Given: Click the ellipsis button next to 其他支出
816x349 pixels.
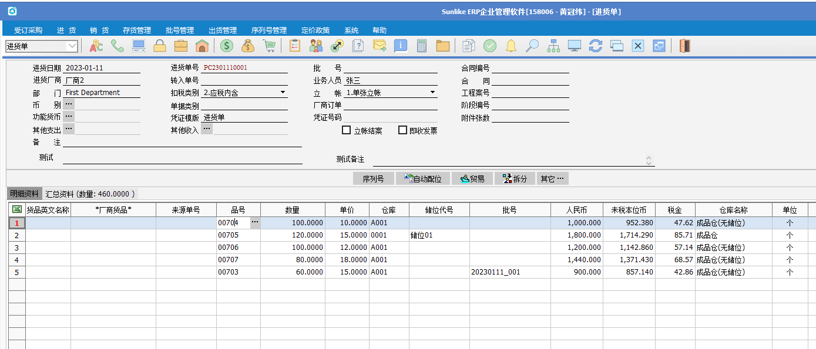Looking at the screenshot, I should click(x=69, y=129).
